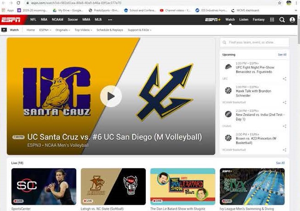Open the Apps bookmarks shortcut
Screen dimensions: 300x211
8,11
